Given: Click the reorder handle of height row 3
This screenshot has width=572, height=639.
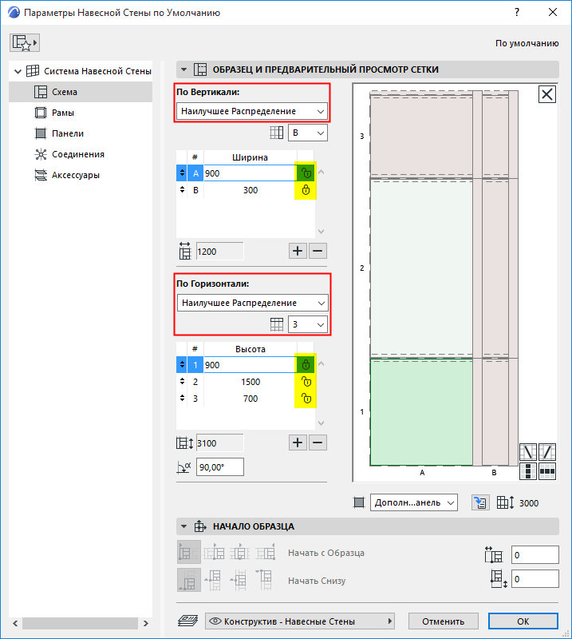Looking at the screenshot, I should (182, 399).
